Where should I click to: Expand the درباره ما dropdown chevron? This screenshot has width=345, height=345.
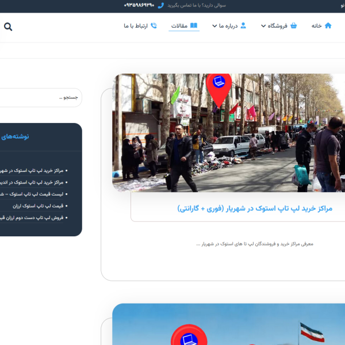pyautogui.click(x=214, y=26)
